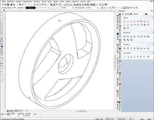Screen dimensions: 154x120
Task: Click the Save floppy disk icon
Action: (x=8, y=5)
